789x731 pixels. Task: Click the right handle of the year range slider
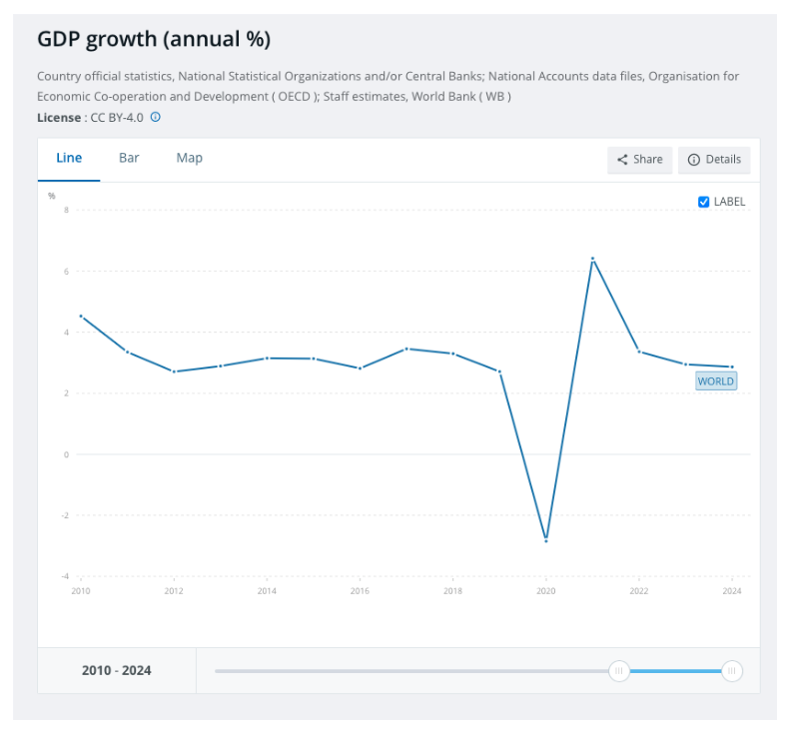coord(732,671)
